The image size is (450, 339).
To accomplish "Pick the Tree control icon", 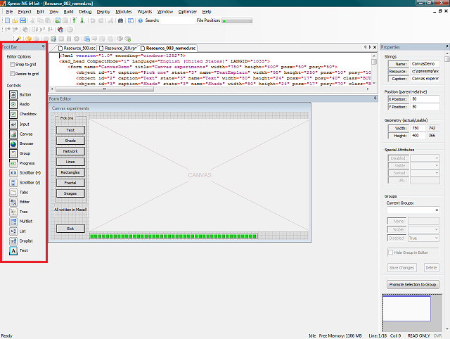I will point(13,211).
